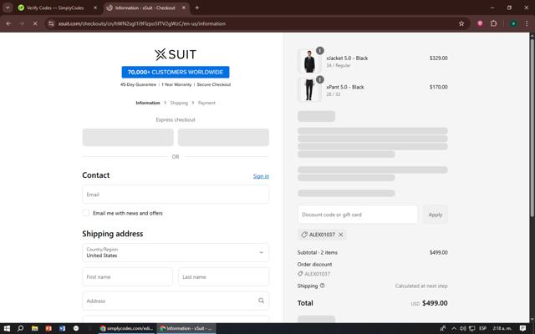Open Word from the taskbar
This screenshot has width=535, height=334.
62,328
